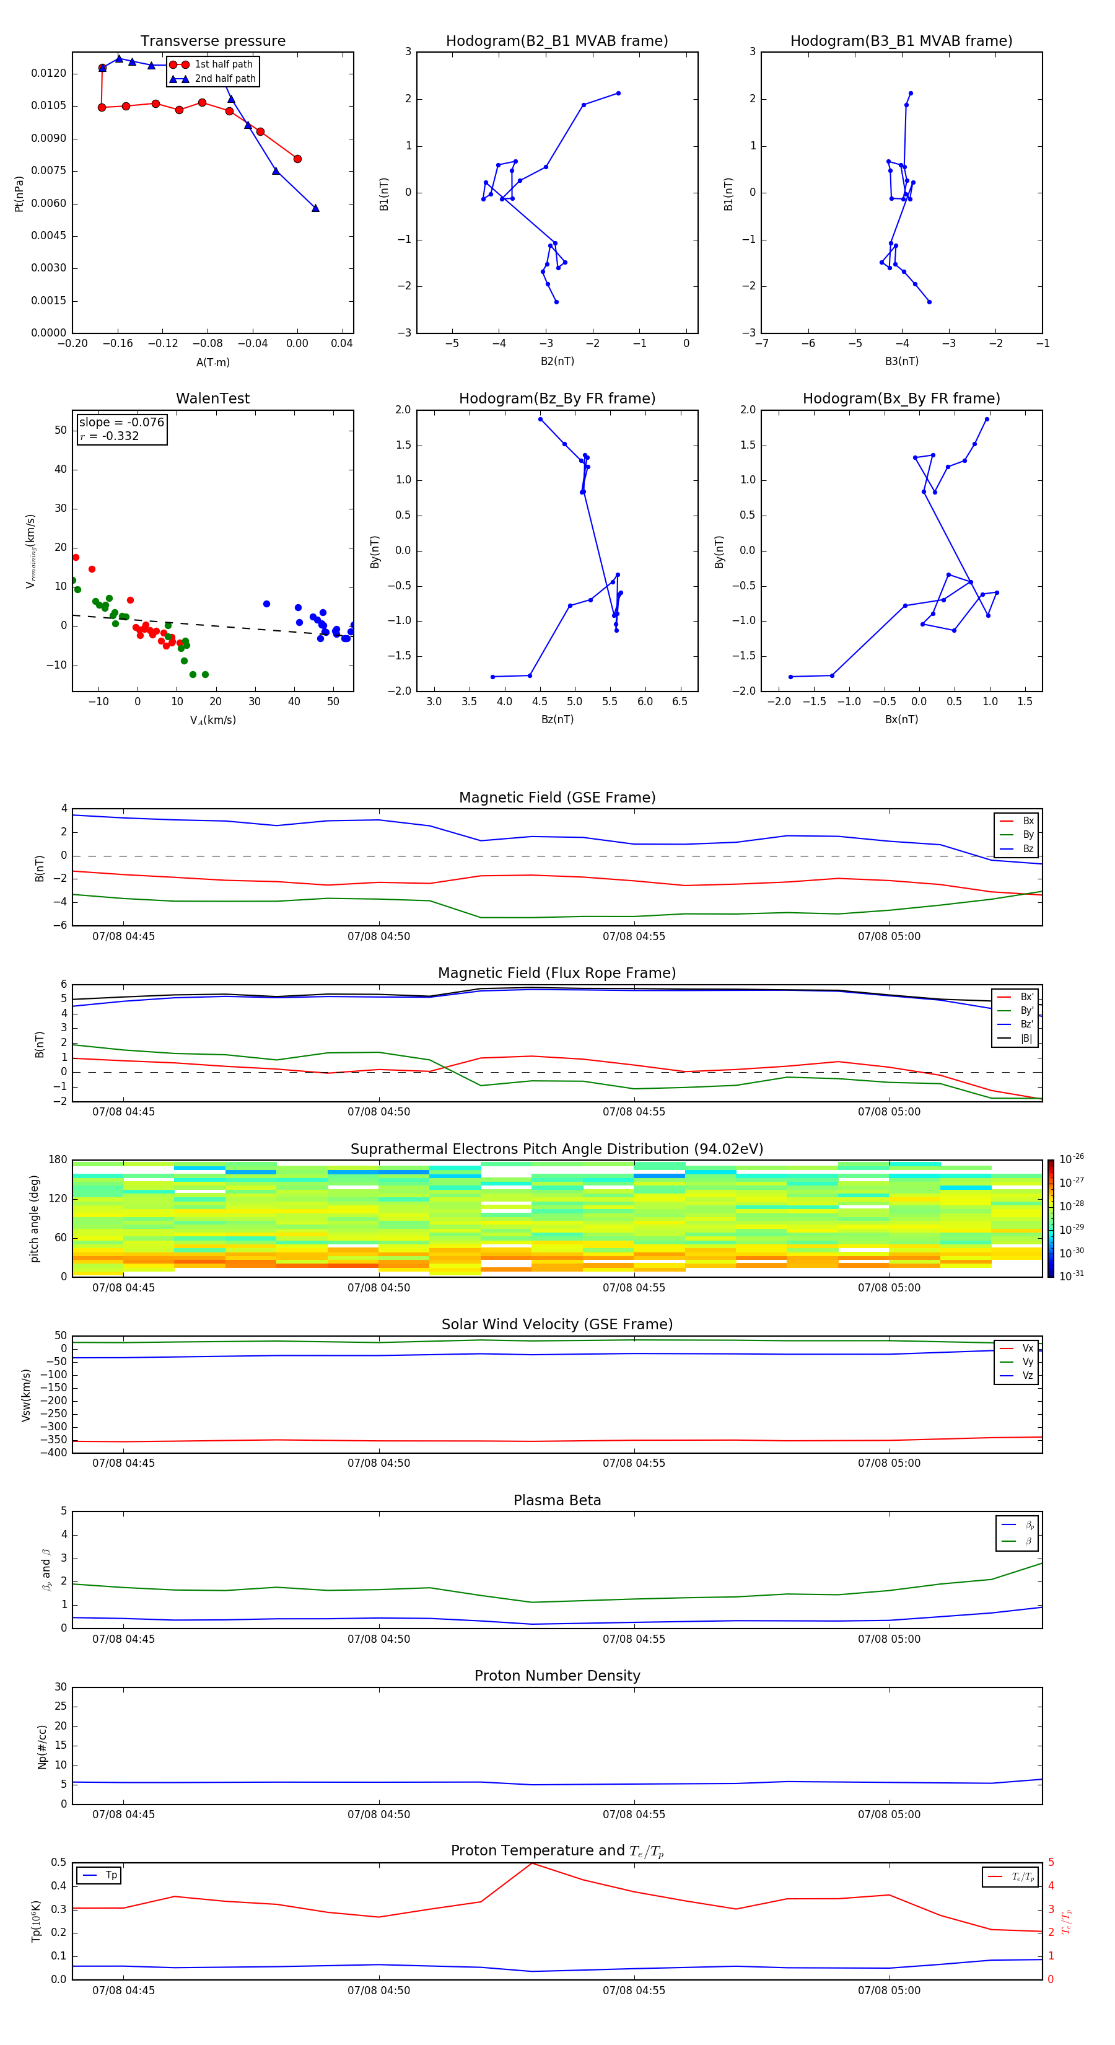Click the blue Tp legend entry
This screenshot has width=1115, height=2045.
point(99,1875)
